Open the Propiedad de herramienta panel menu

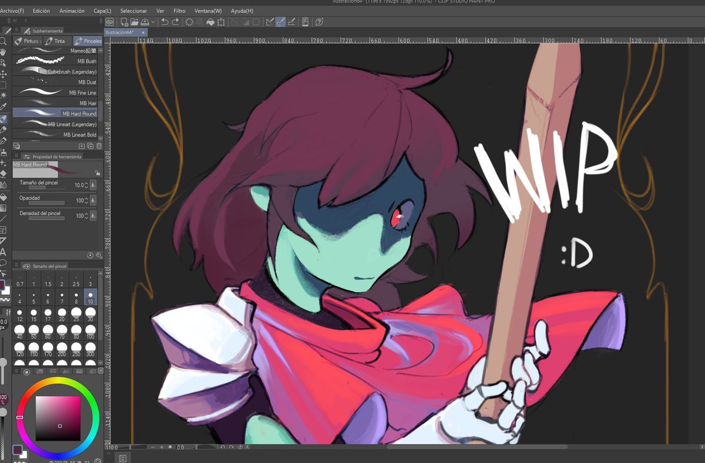(x=16, y=156)
